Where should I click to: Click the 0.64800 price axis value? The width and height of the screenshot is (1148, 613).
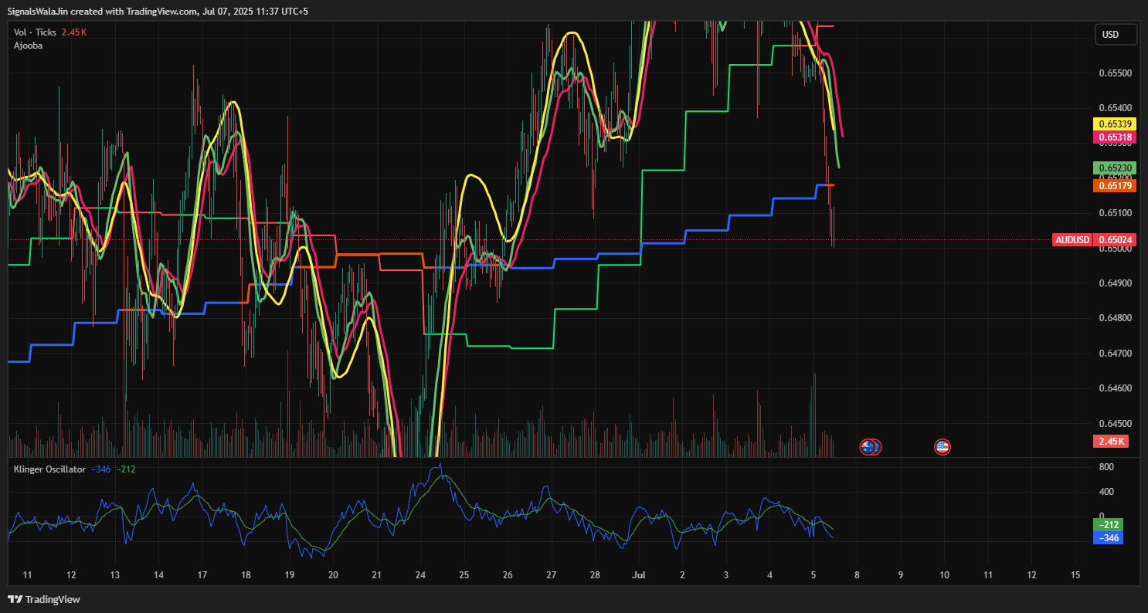(1115, 318)
